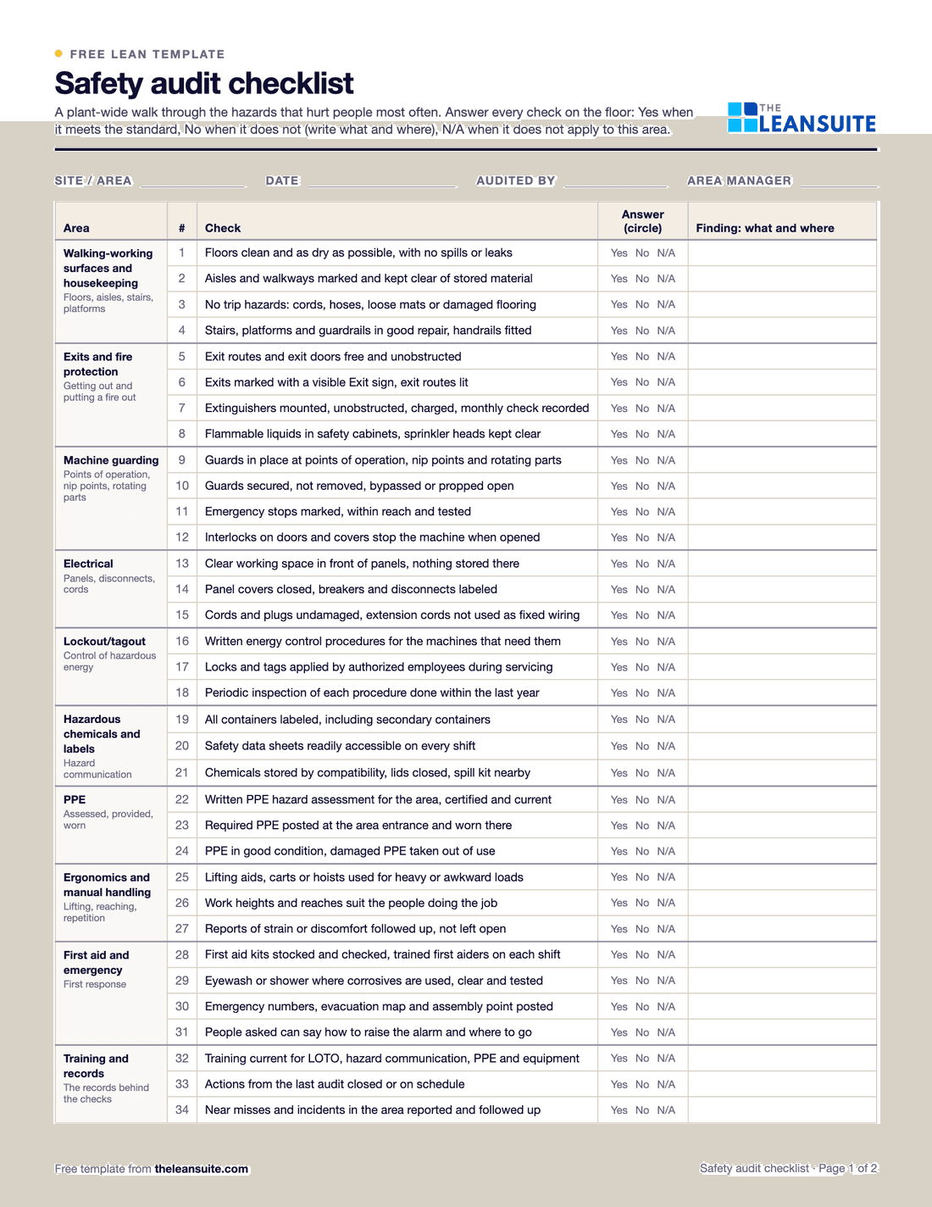This screenshot has width=932, height=1207.
Task: Click the LeanSuite logo
Action: (x=802, y=118)
